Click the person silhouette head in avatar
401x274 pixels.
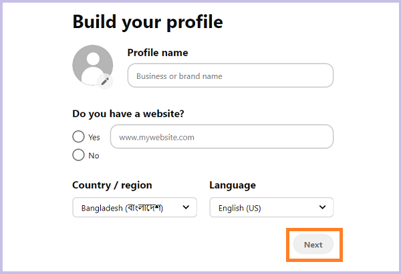point(93,59)
